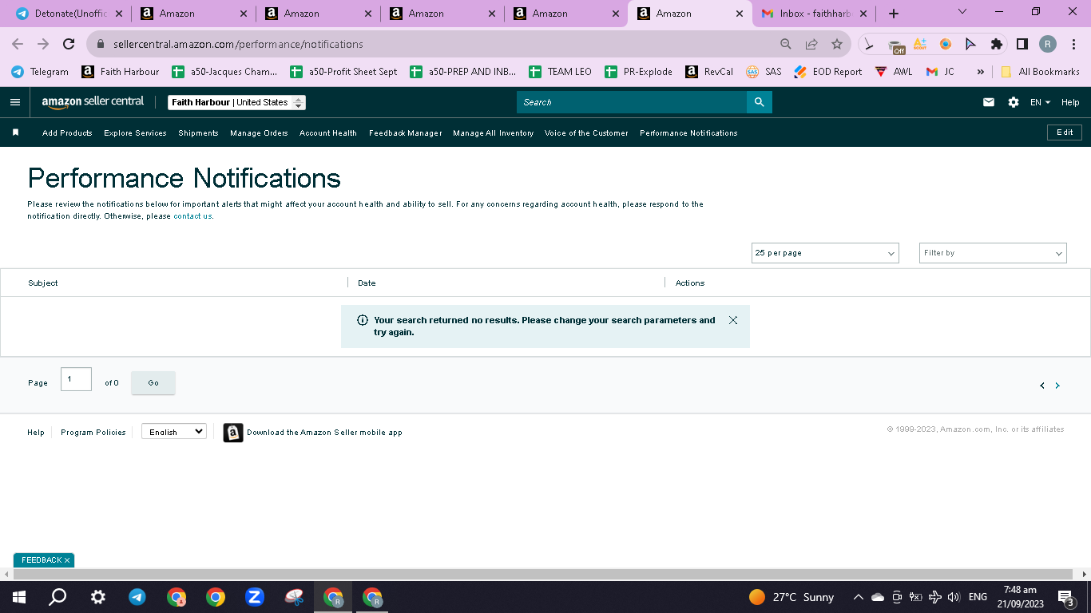View site information via the lock icon
The image size is (1091, 613).
pyautogui.click(x=101, y=44)
